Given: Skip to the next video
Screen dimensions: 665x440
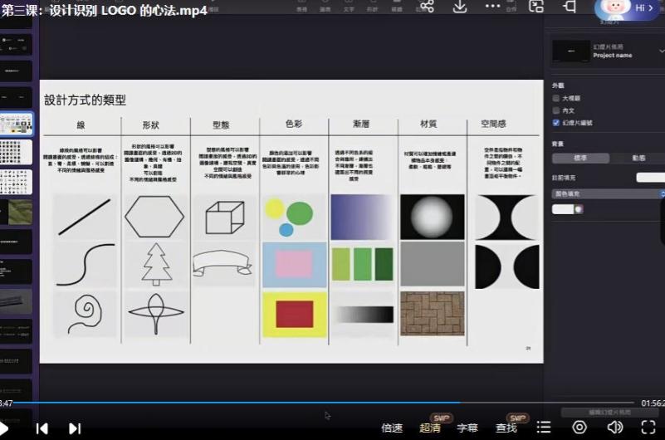Looking at the screenshot, I should point(75,428).
